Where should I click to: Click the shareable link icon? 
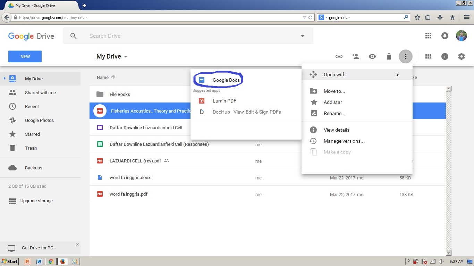tap(339, 56)
